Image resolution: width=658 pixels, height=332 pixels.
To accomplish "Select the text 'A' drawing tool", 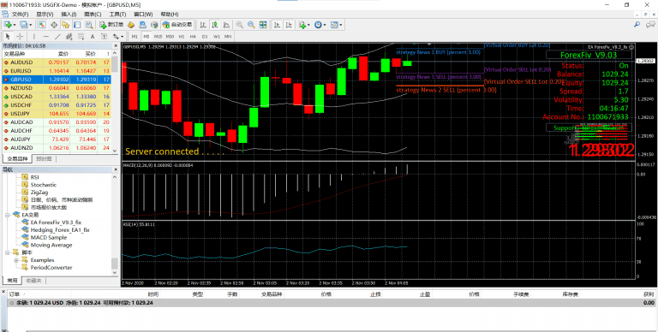I will click(93, 37).
